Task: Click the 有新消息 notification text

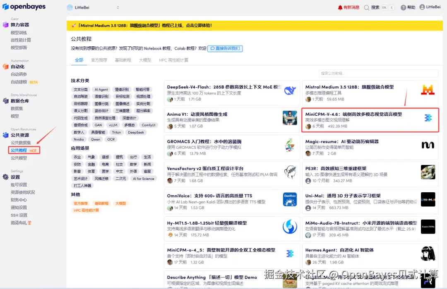Action: point(351,7)
